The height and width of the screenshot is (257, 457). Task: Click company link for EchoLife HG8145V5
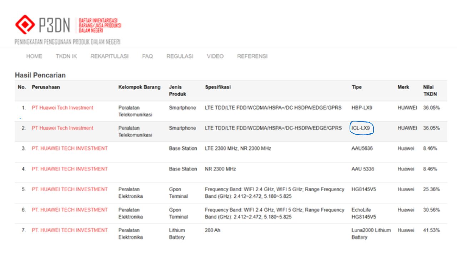[70, 210]
